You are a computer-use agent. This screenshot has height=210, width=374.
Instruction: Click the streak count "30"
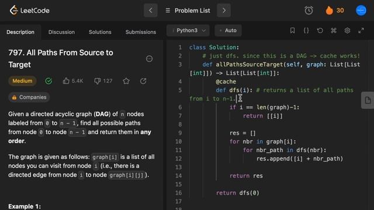tap(340, 10)
